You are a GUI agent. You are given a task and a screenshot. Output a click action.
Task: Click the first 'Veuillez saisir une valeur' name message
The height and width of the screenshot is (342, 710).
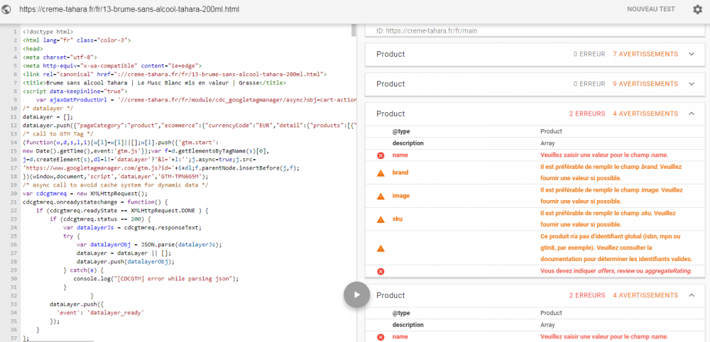point(603,155)
